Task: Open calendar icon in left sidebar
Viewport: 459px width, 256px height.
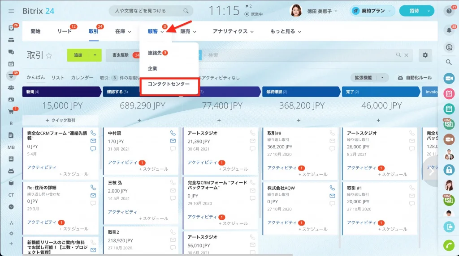Action: tap(11, 63)
